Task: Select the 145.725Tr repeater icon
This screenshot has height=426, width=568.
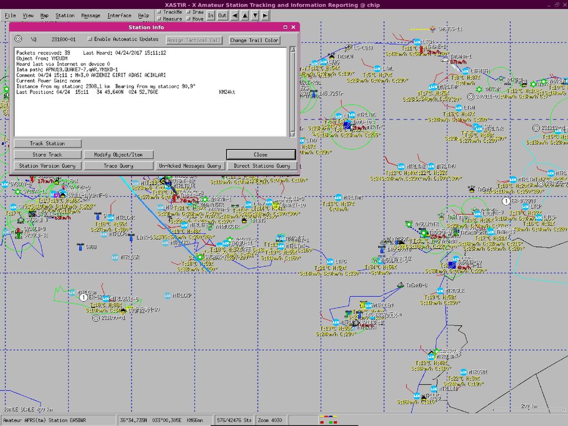Action: (315, 93)
